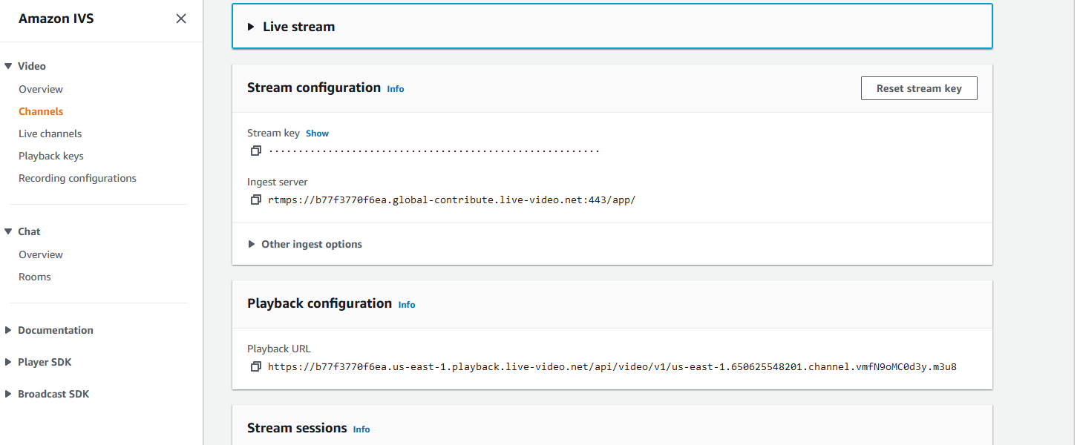Viewport: 1080px width, 445px height.
Task: Select the rtmps ingest server address text
Action: (452, 200)
